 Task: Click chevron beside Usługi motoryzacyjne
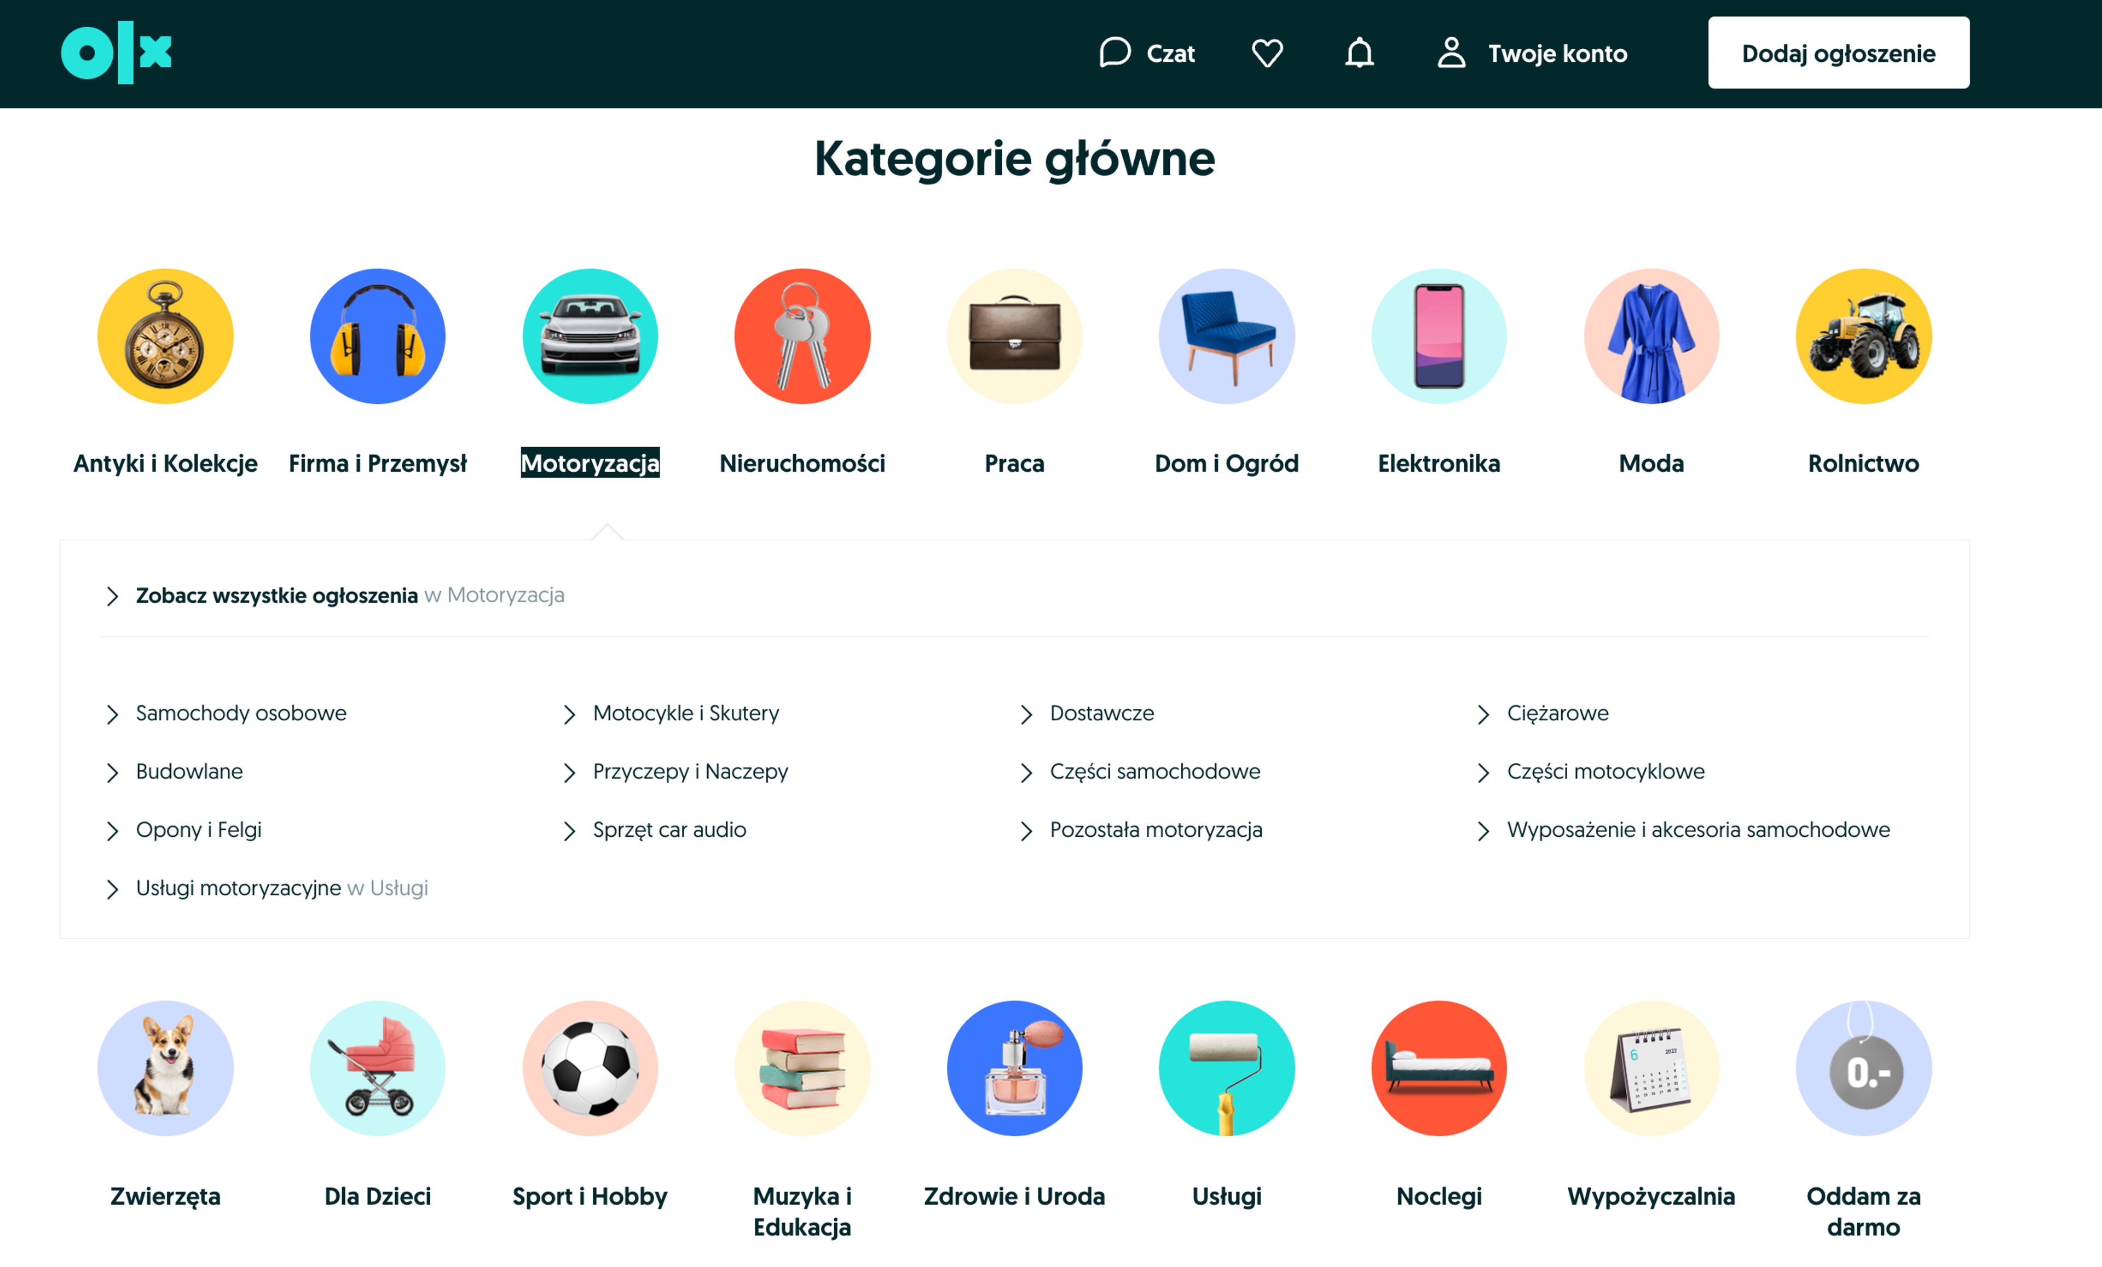(112, 890)
